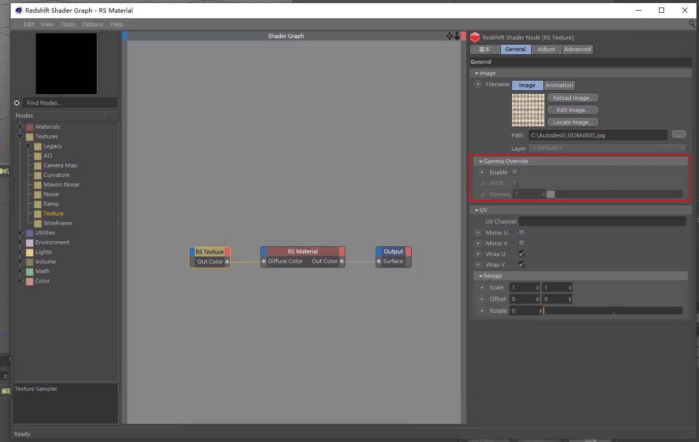Screen dimensions: 699x442
Task: Click the AO node icon
Action: 38,156
